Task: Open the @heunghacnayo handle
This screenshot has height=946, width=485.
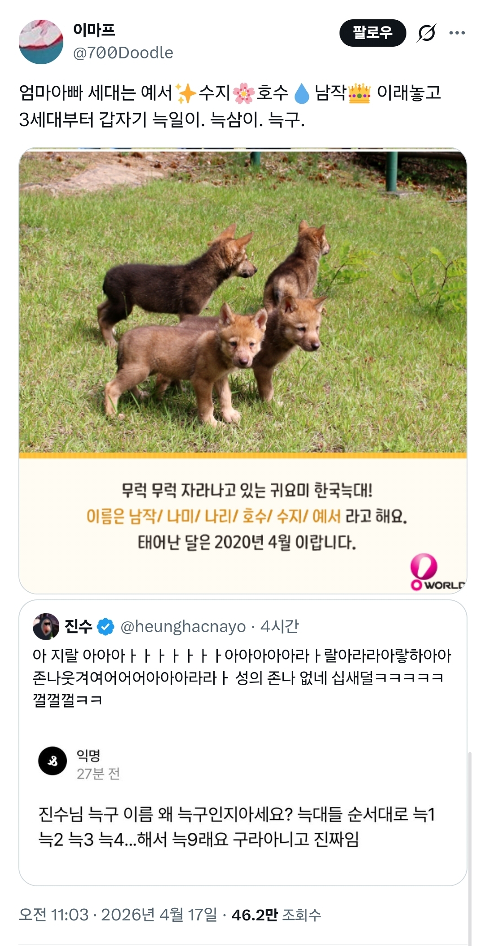Action: click(x=183, y=627)
